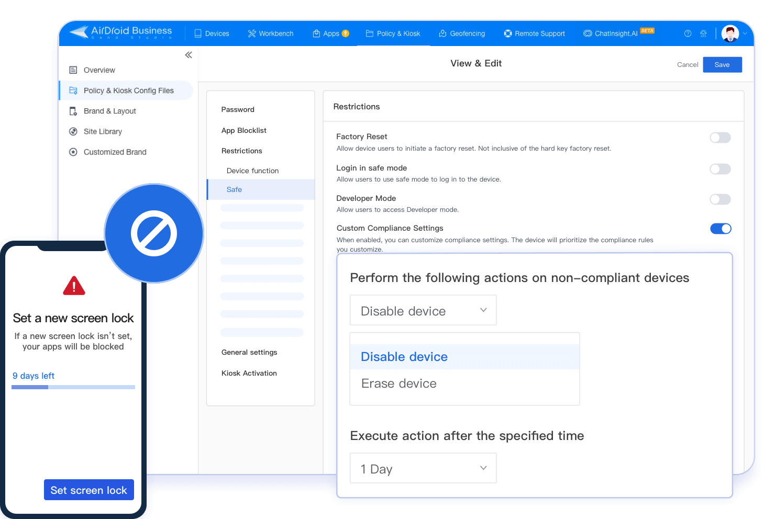Collapse the left sidebar with double chevron

189,54
